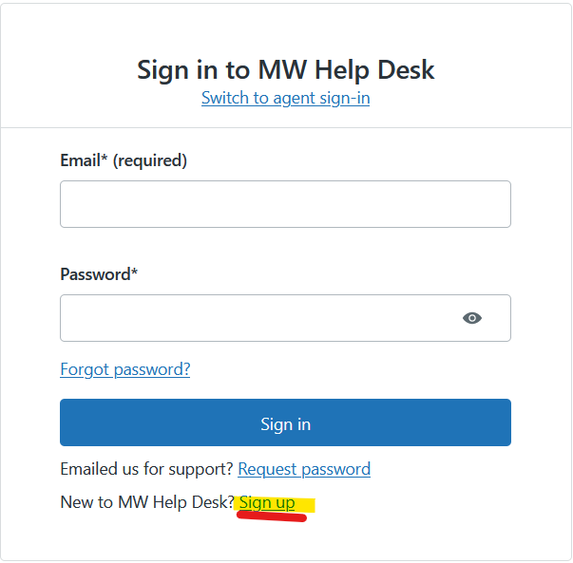Click the New to MW Help Desk? text

146,502
